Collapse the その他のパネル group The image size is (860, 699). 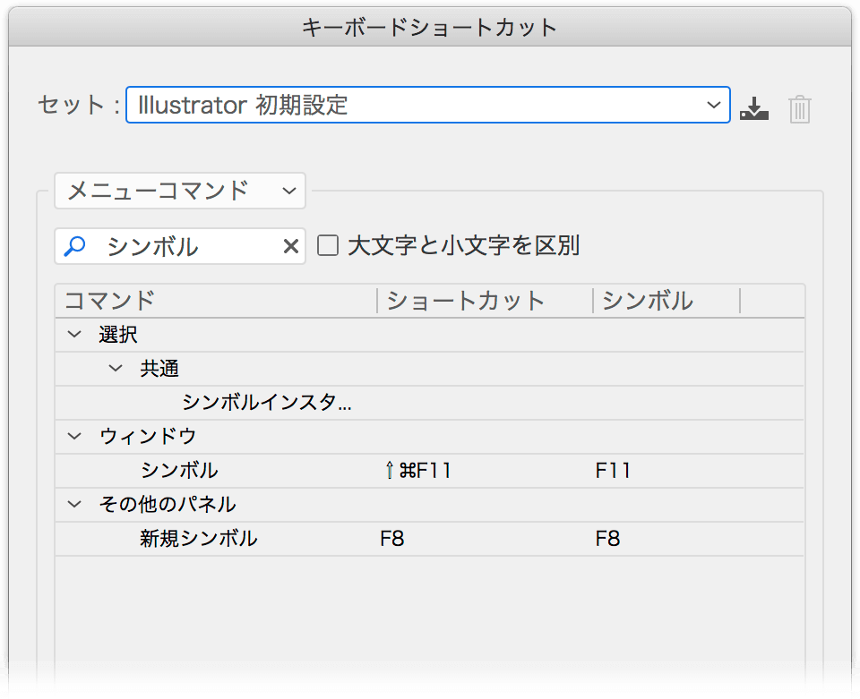point(74,504)
